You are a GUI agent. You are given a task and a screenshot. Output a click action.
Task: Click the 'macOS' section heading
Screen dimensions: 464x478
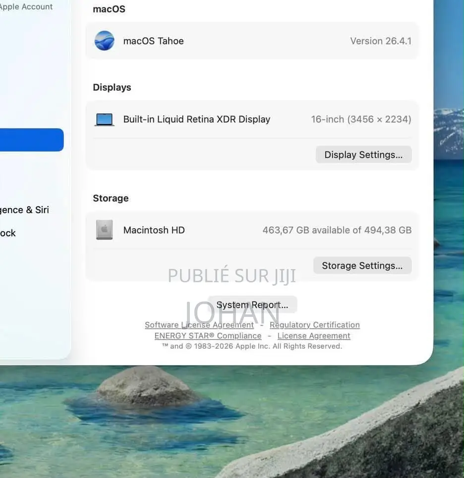pos(109,9)
